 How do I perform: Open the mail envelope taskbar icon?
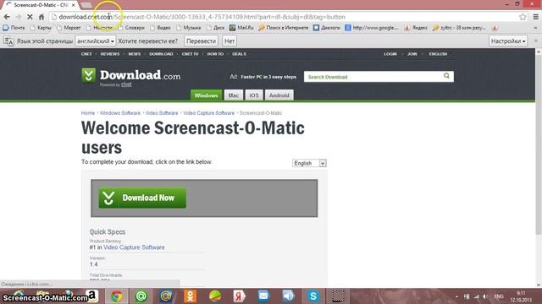pos(263,296)
